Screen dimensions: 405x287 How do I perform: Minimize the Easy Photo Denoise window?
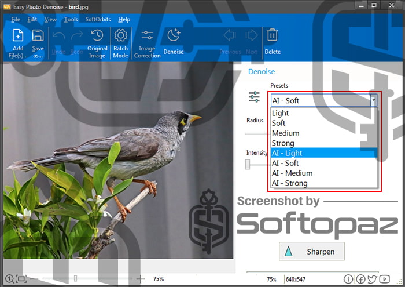[x=361, y=5]
